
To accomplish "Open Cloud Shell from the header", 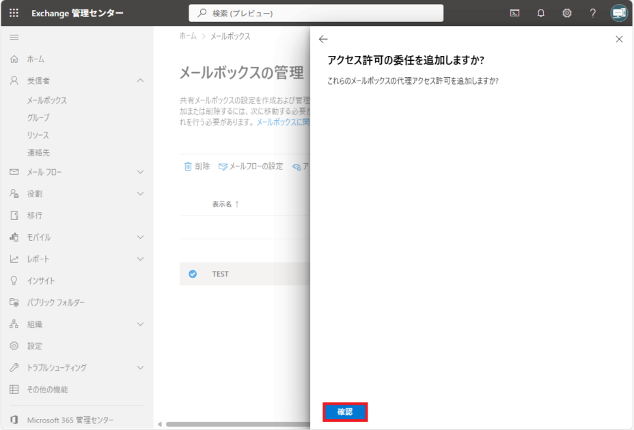I will point(514,13).
